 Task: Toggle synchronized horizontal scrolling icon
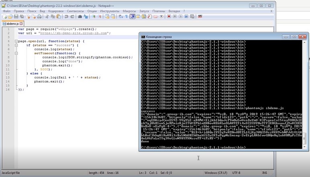113,16
